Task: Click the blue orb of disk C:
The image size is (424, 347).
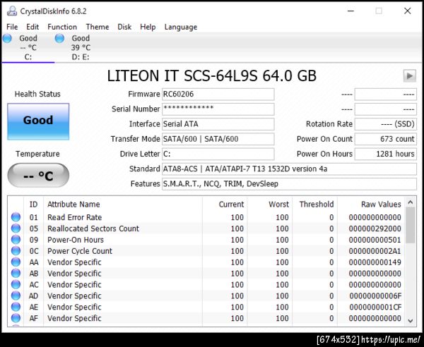Action: (7, 38)
